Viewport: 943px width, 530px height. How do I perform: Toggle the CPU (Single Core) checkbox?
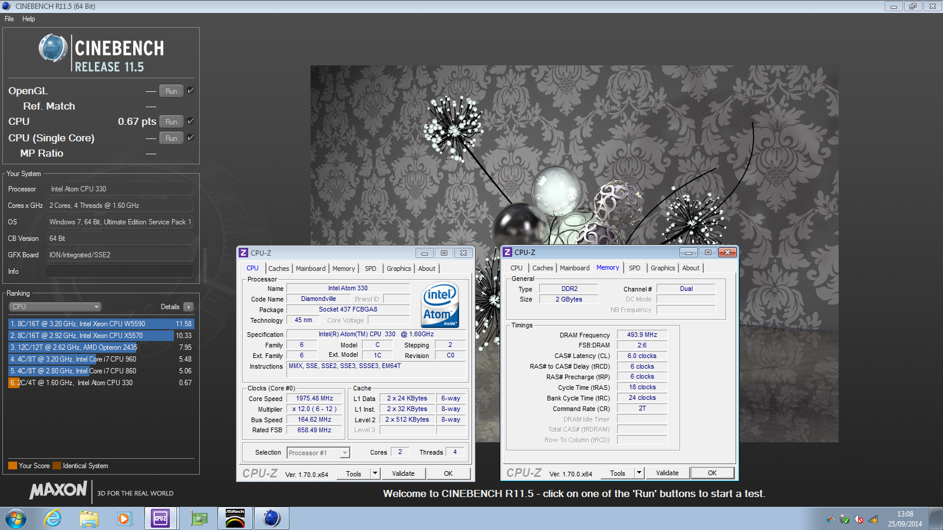click(x=190, y=138)
